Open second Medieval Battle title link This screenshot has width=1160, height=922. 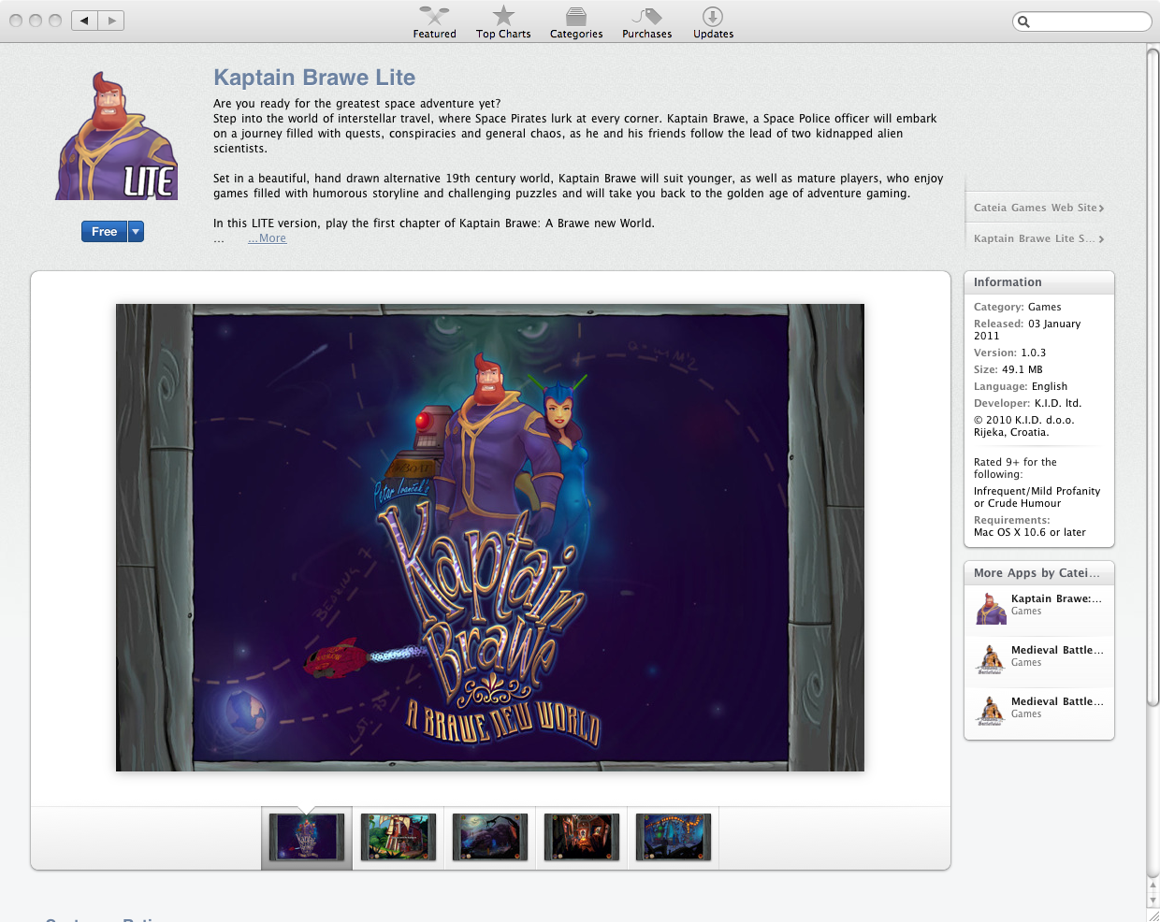(x=1057, y=701)
